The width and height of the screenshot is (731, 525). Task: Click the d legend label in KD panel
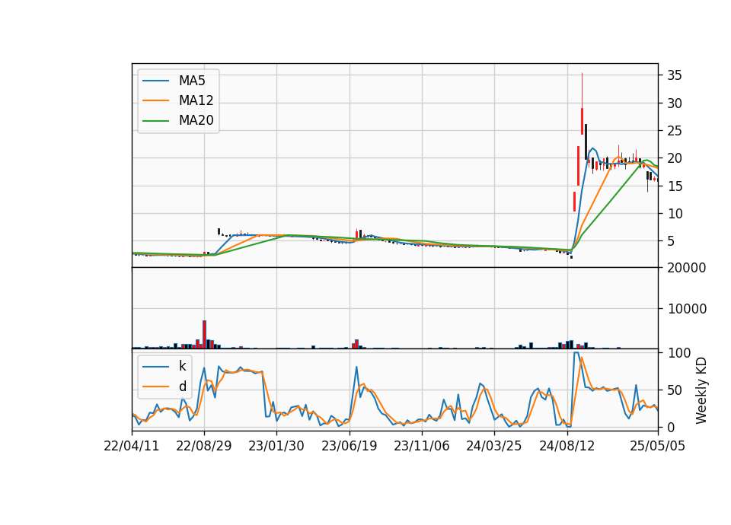(182, 387)
